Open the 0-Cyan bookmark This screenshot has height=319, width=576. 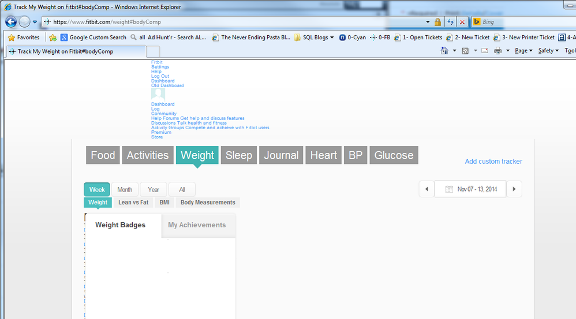(x=352, y=37)
